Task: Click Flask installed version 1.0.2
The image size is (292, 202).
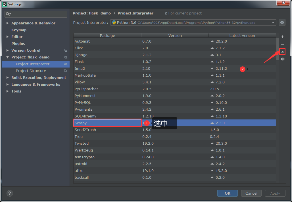Action: tap(147, 62)
